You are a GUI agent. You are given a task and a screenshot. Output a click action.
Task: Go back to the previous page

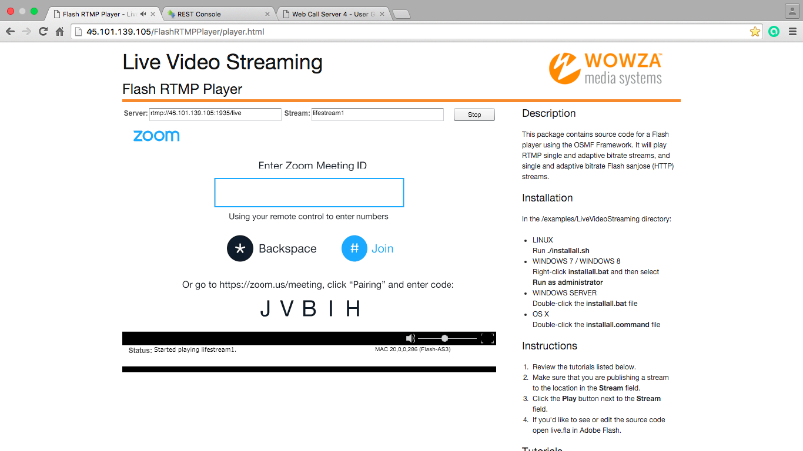click(10, 32)
